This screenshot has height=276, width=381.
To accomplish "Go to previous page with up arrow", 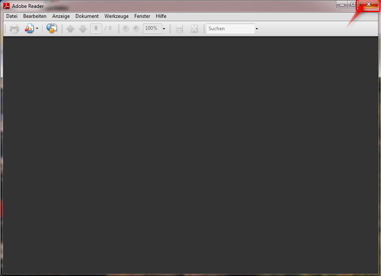I will pyautogui.click(x=70, y=28).
